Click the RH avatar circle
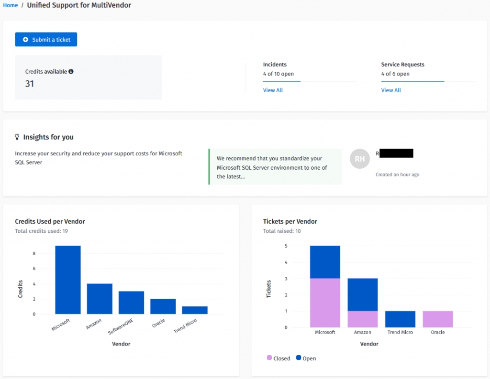The width and height of the screenshot is (490, 379). (360, 159)
